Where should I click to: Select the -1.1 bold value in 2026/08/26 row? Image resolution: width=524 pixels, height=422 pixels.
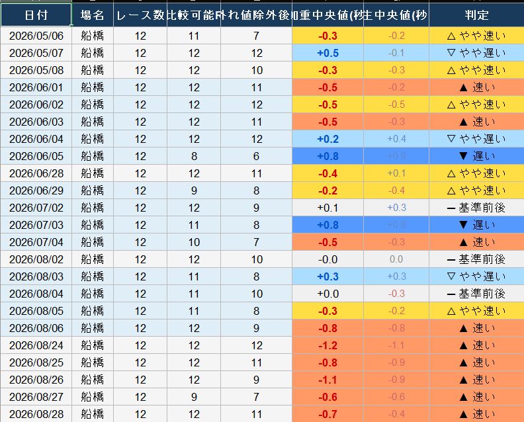pyautogui.click(x=327, y=380)
